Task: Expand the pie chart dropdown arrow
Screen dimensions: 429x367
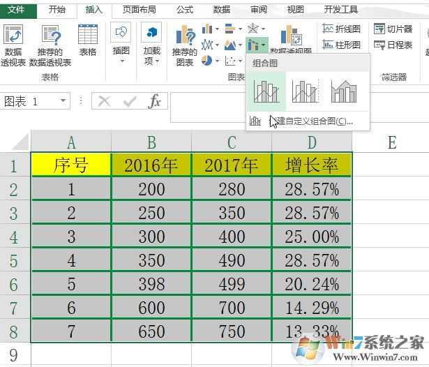Action: click(x=217, y=61)
